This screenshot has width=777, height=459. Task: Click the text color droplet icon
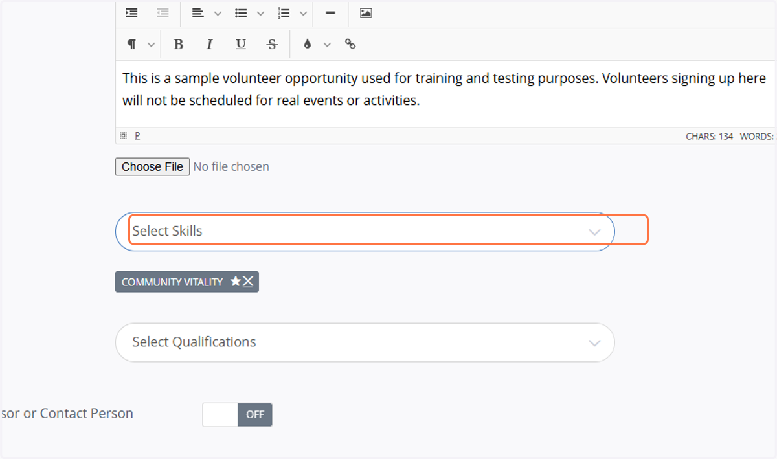click(308, 44)
